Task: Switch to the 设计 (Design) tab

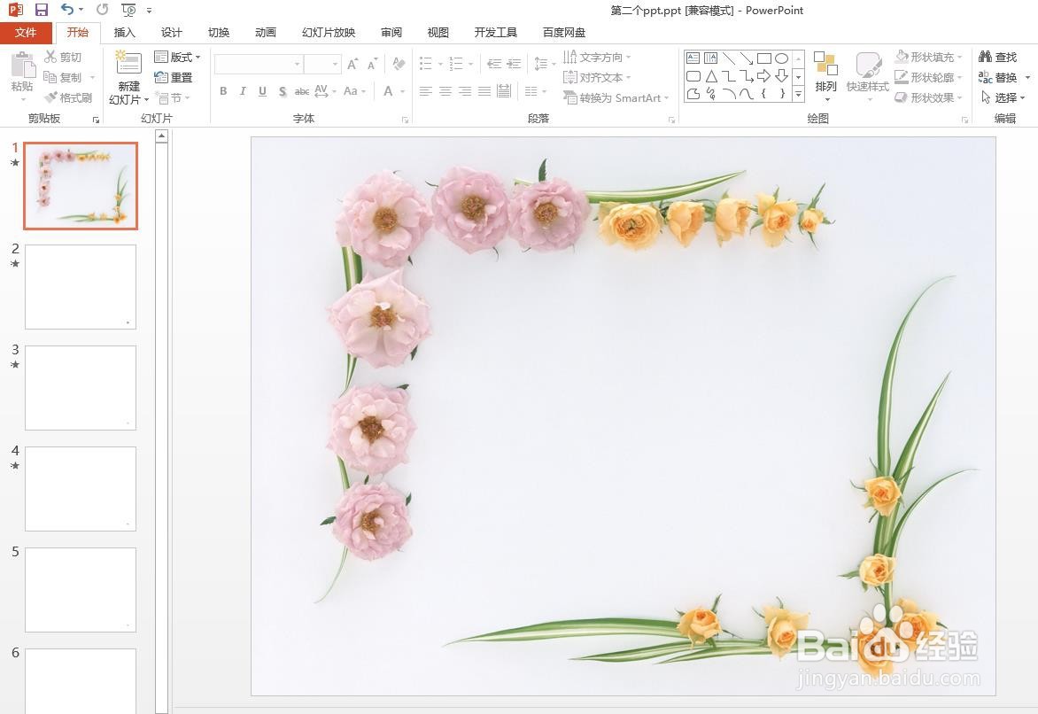Action: [x=171, y=33]
